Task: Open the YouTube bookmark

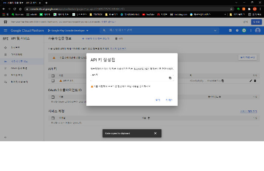Action: [x=148, y=14]
